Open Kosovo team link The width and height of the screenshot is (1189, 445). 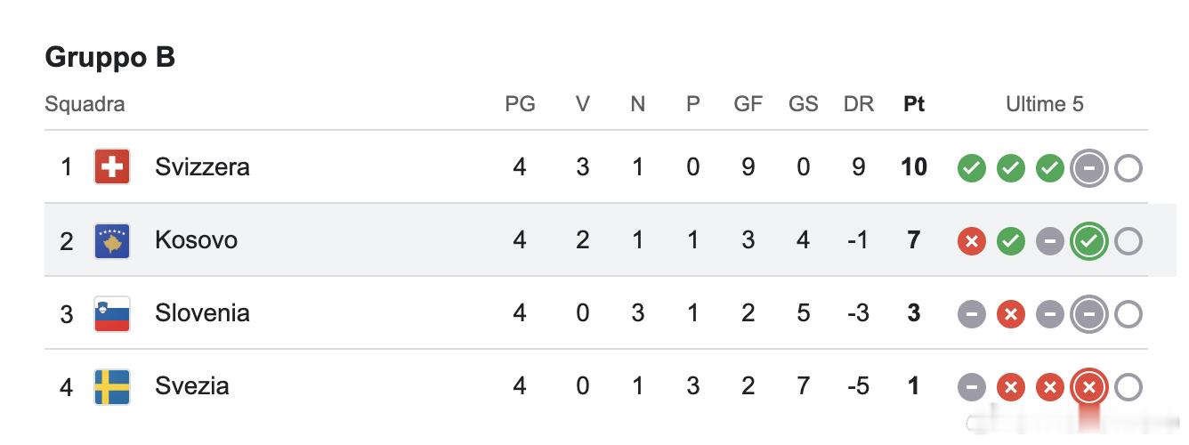[196, 240]
